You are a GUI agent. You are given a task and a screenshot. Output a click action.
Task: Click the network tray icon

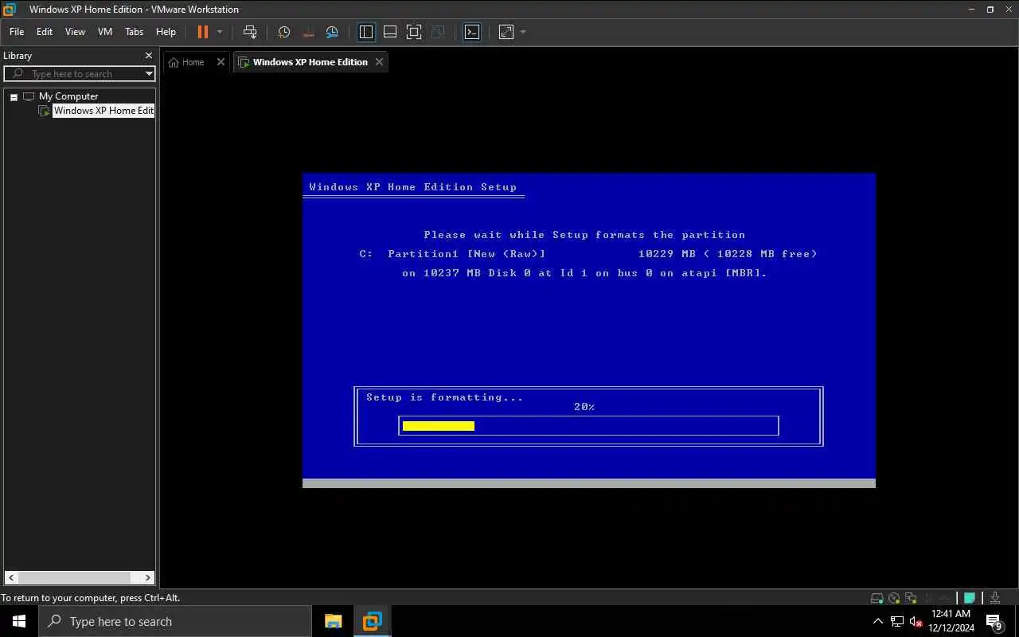897,622
